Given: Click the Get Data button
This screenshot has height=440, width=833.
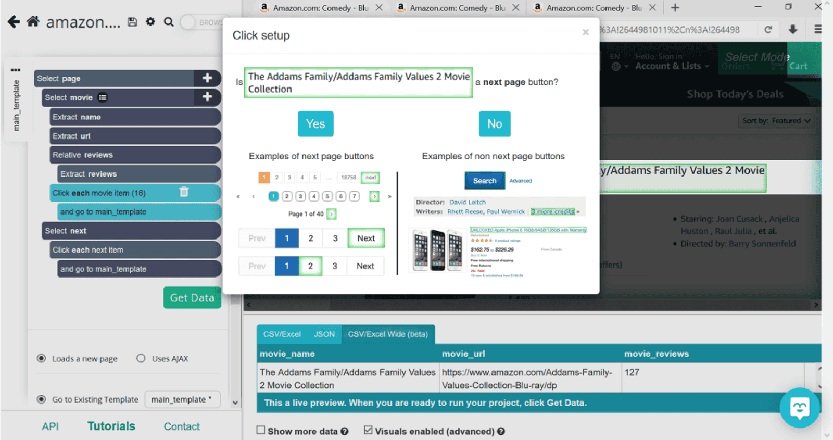Looking at the screenshot, I should 192,298.
